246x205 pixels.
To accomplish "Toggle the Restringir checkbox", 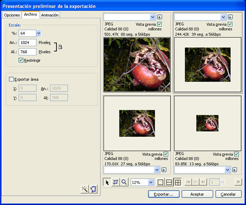I will 21,60.
